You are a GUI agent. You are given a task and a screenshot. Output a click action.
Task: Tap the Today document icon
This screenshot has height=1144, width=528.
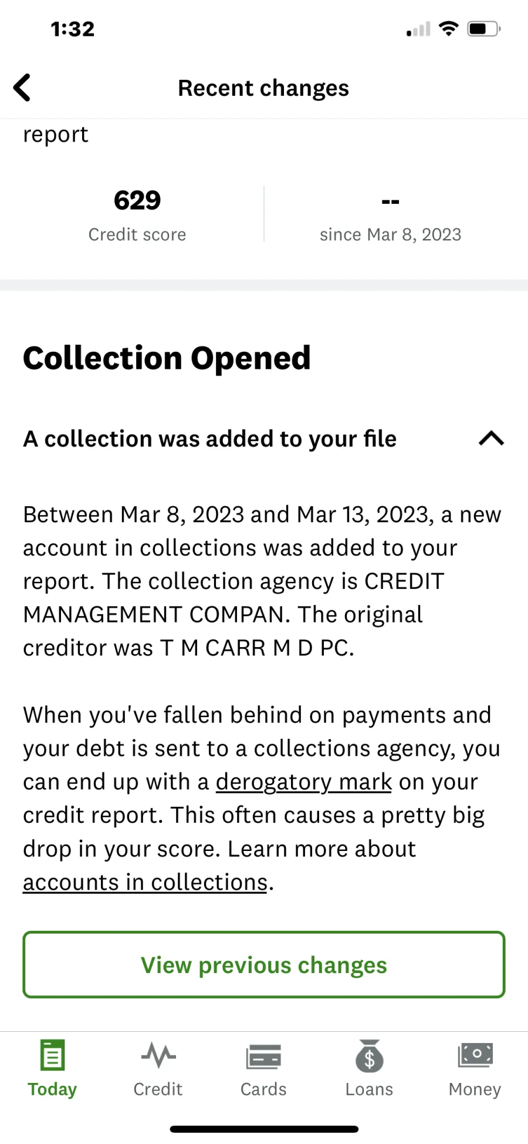click(x=52, y=1055)
